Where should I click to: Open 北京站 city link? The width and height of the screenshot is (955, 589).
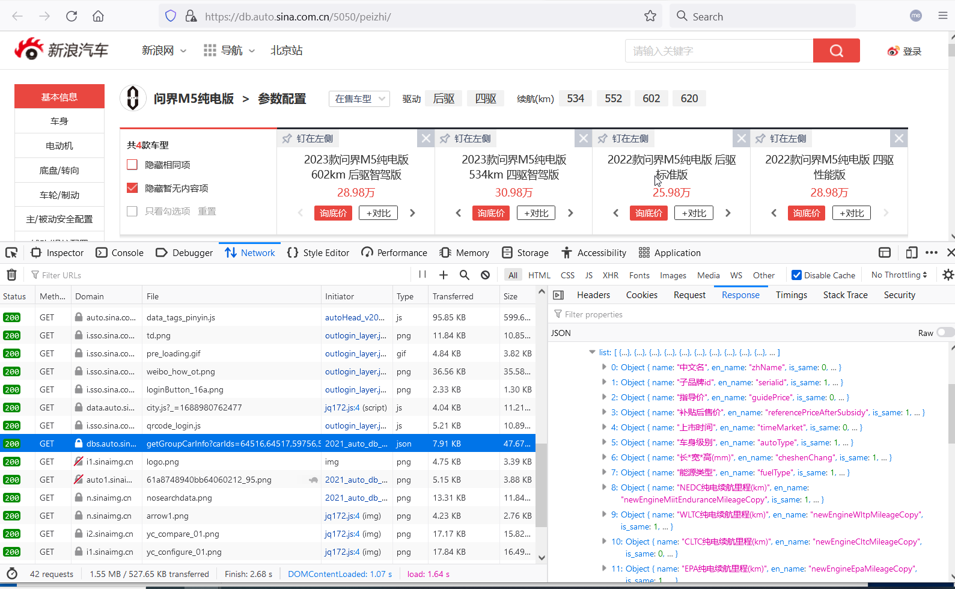coord(287,50)
